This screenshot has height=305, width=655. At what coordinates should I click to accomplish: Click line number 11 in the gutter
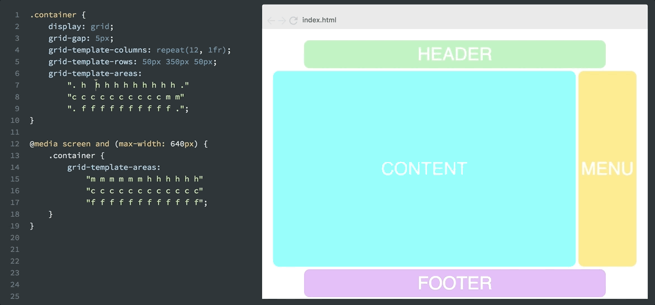[15, 132]
